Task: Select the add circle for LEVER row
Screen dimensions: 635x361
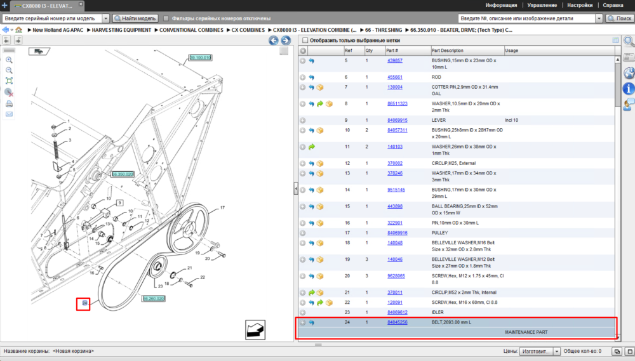Action: coord(302,121)
